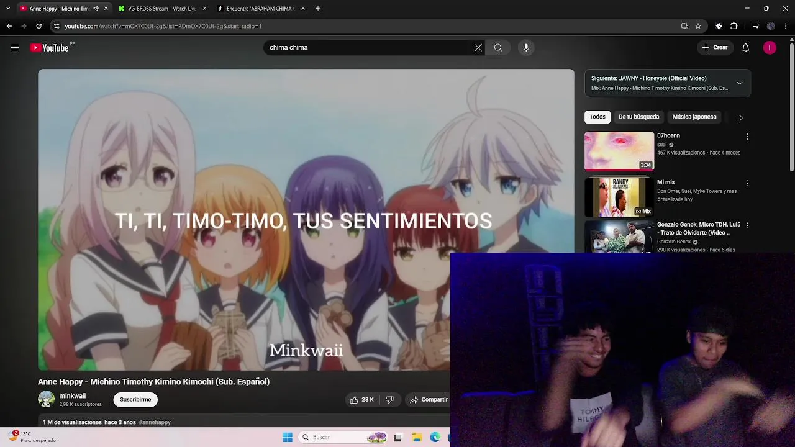This screenshot has width=795, height=447.
Task: Bookmark this page with the star
Action: [x=698, y=26]
